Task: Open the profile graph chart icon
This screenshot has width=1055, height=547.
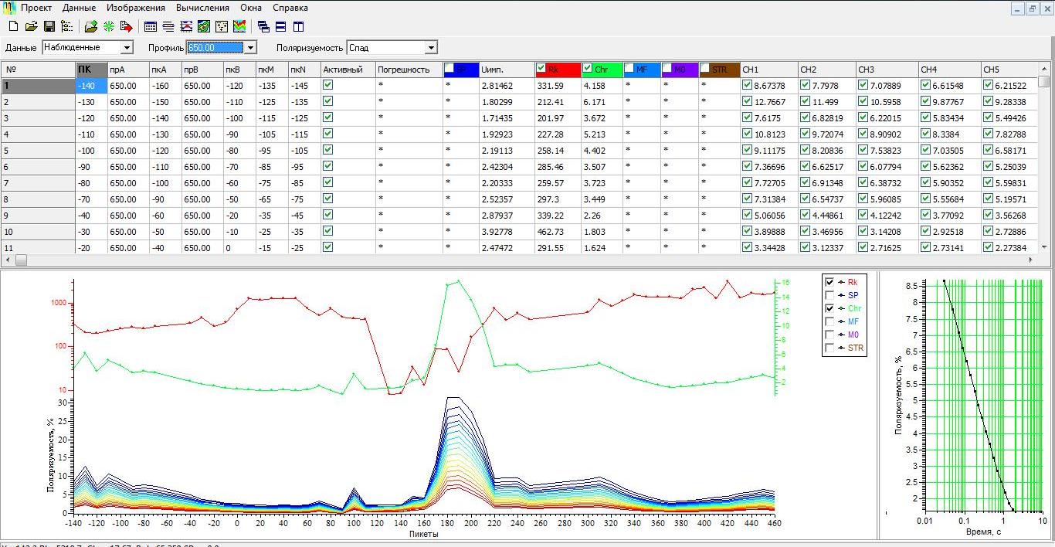Action: click(186, 26)
